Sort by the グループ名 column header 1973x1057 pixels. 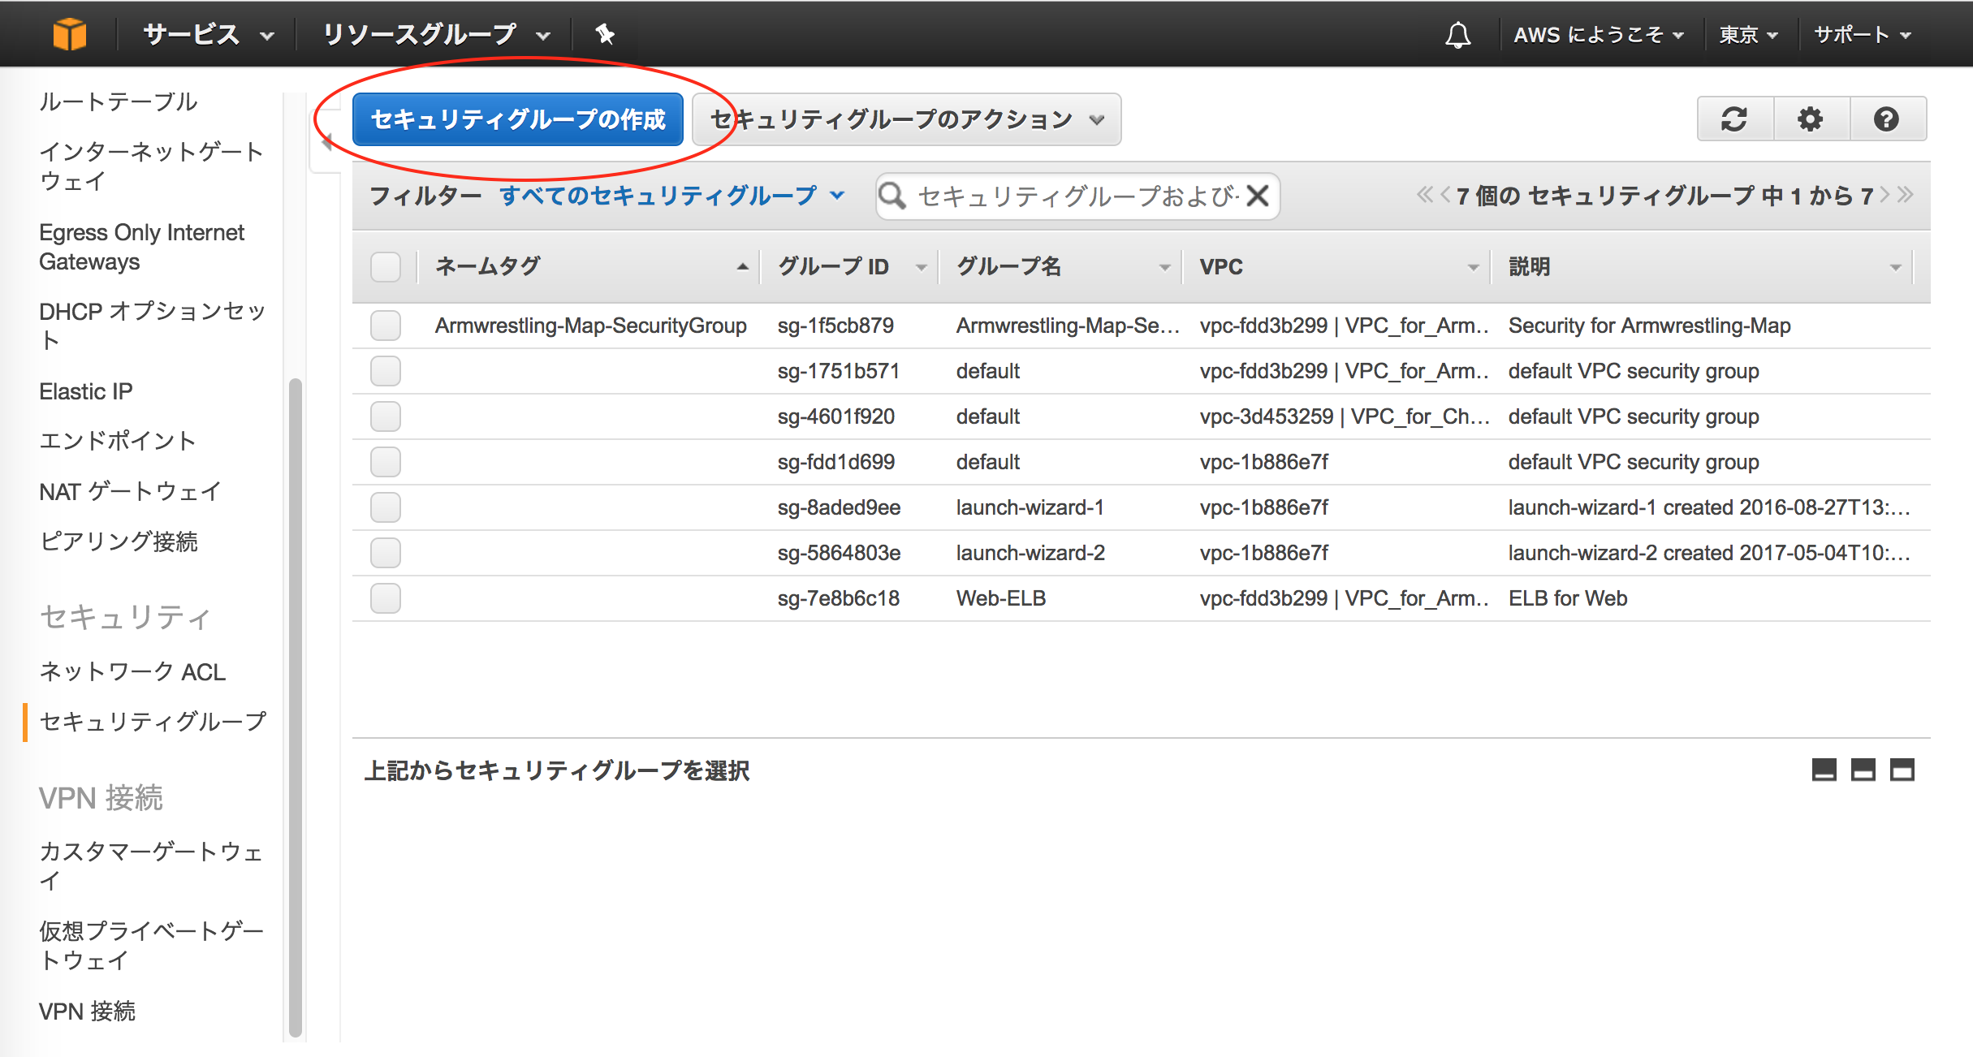coord(1060,266)
